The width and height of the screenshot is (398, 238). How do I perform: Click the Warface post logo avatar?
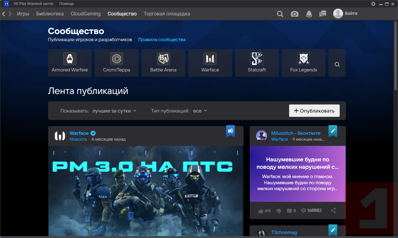60,136
